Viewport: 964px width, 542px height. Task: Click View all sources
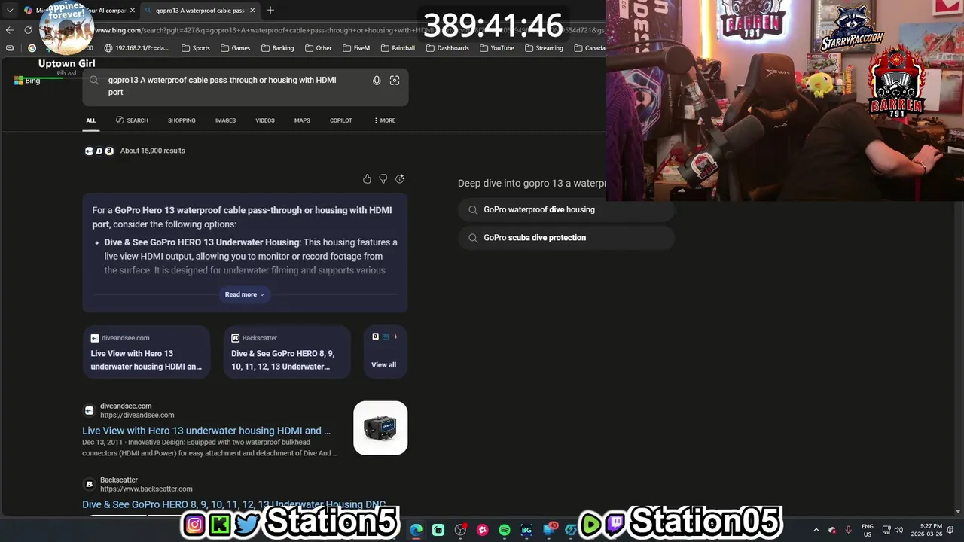(x=384, y=352)
